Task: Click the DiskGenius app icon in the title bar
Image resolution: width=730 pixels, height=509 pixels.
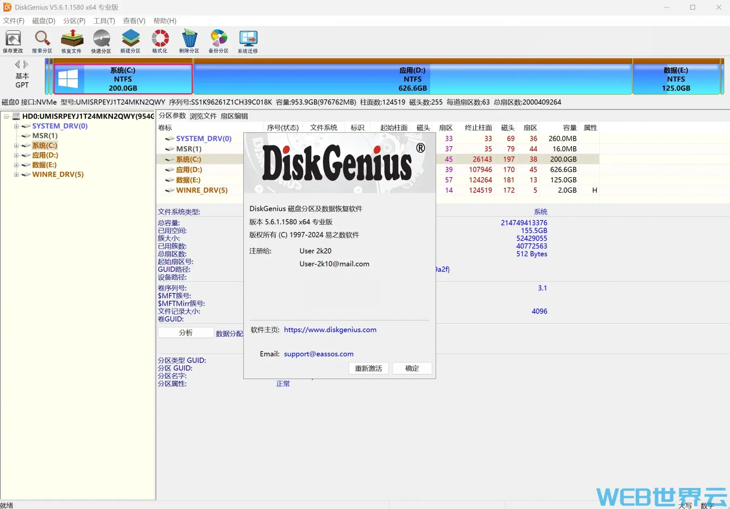Action: tap(7, 7)
